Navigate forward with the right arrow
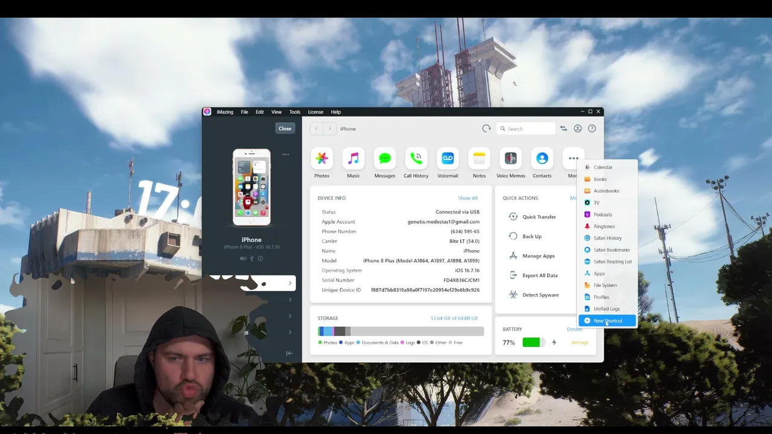 (329, 128)
